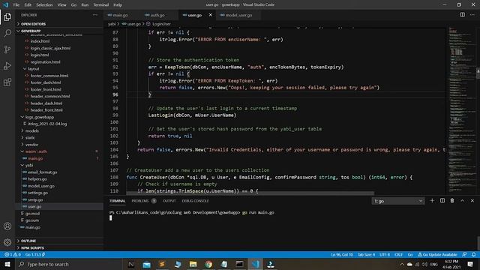This screenshot has width=480, height=270.
Task: Open editor more actions ellipsis
Action: tap(472, 15)
